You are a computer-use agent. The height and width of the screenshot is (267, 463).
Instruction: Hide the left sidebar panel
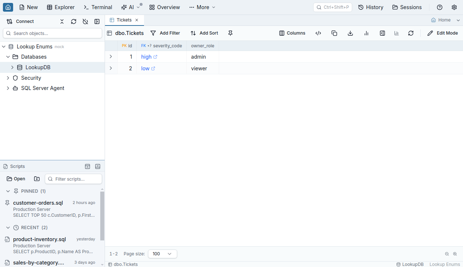(97, 21)
